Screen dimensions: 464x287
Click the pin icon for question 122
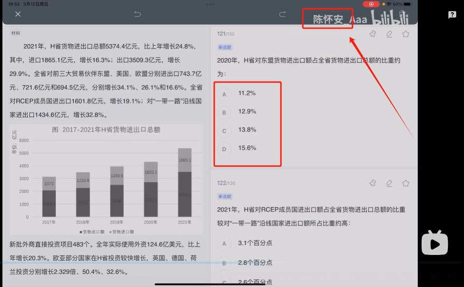373,183
